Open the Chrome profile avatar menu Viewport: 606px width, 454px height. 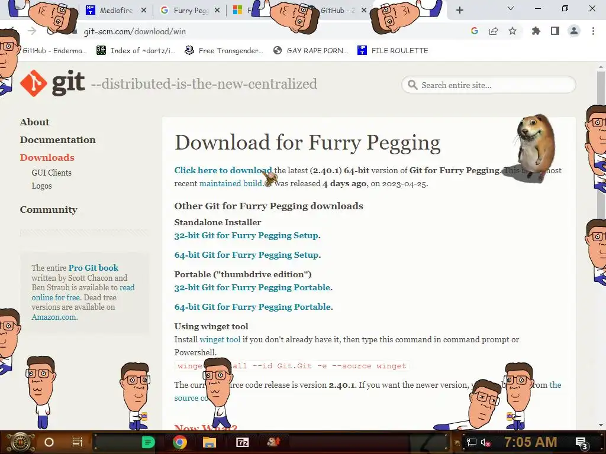(574, 31)
